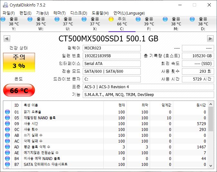The height and width of the screenshot is (172, 217).
Task: Select the X: drive status icon
Action: pyautogui.click(x=84, y=19)
